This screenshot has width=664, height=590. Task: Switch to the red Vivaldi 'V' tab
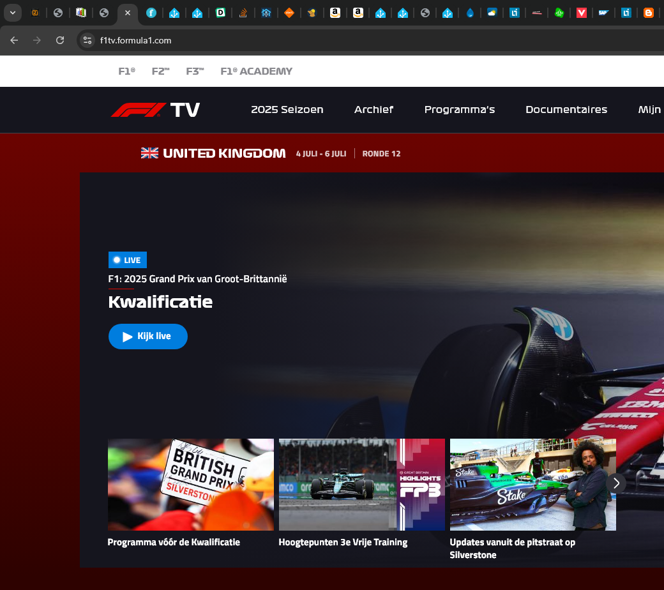[x=582, y=13]
